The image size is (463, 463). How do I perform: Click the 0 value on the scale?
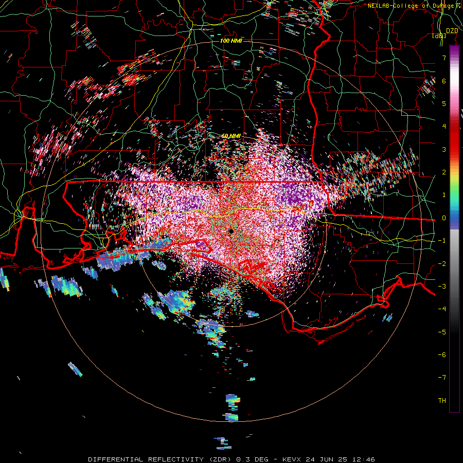444,218
